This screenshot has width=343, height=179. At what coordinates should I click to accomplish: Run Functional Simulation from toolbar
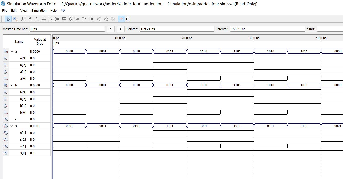(x=99, y=19)
